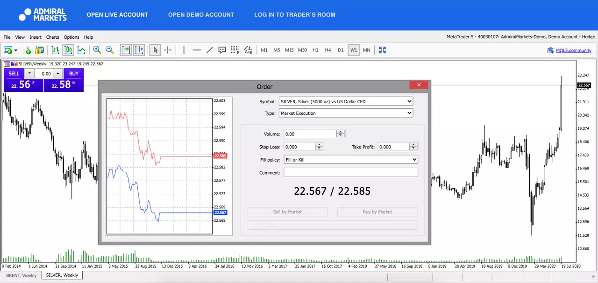This screenshot has height=283, width=598.
Task: Open the File menu
Action: pyautogui.click(x=7, y=37)
